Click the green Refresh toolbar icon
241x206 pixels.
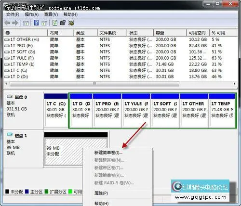[x=55, y=23]
